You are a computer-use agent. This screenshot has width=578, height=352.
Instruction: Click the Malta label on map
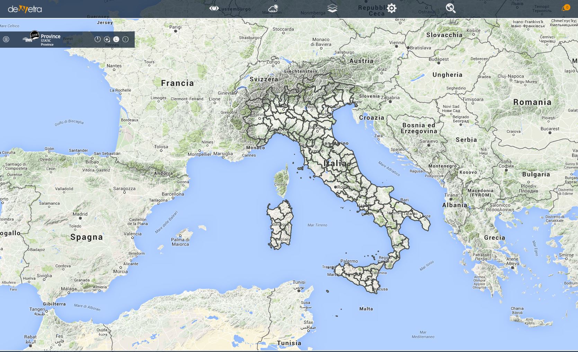point(366,309)
